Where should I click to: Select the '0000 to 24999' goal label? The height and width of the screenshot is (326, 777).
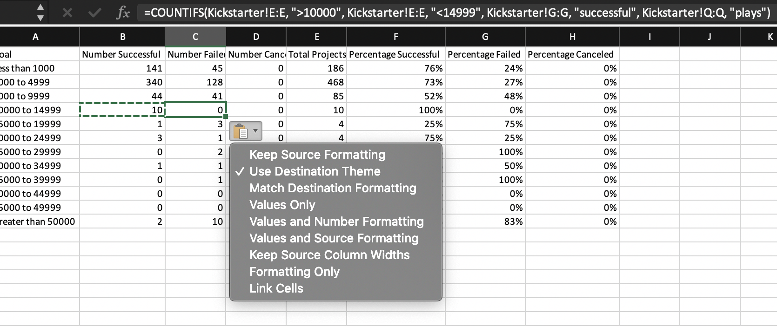pyautogui.click(x=40, y=138)
